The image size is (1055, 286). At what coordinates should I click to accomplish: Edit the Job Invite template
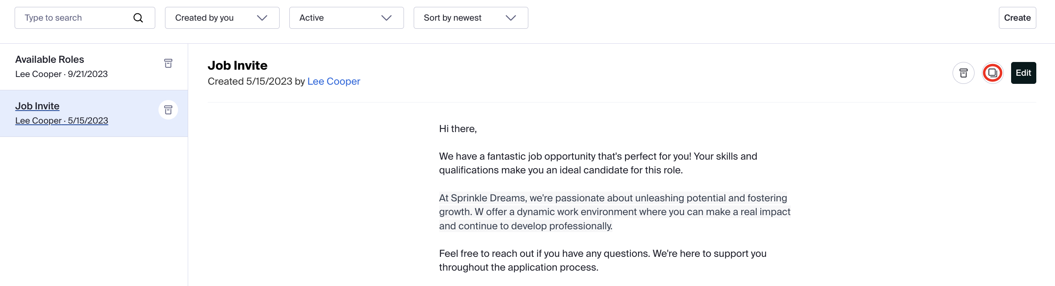[1023, 73]
